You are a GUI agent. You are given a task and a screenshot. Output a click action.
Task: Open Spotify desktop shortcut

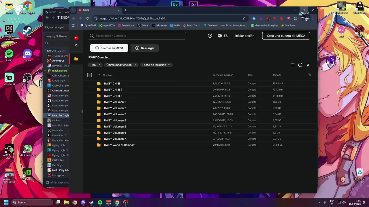pyautogui.click(x=9, y=55)
